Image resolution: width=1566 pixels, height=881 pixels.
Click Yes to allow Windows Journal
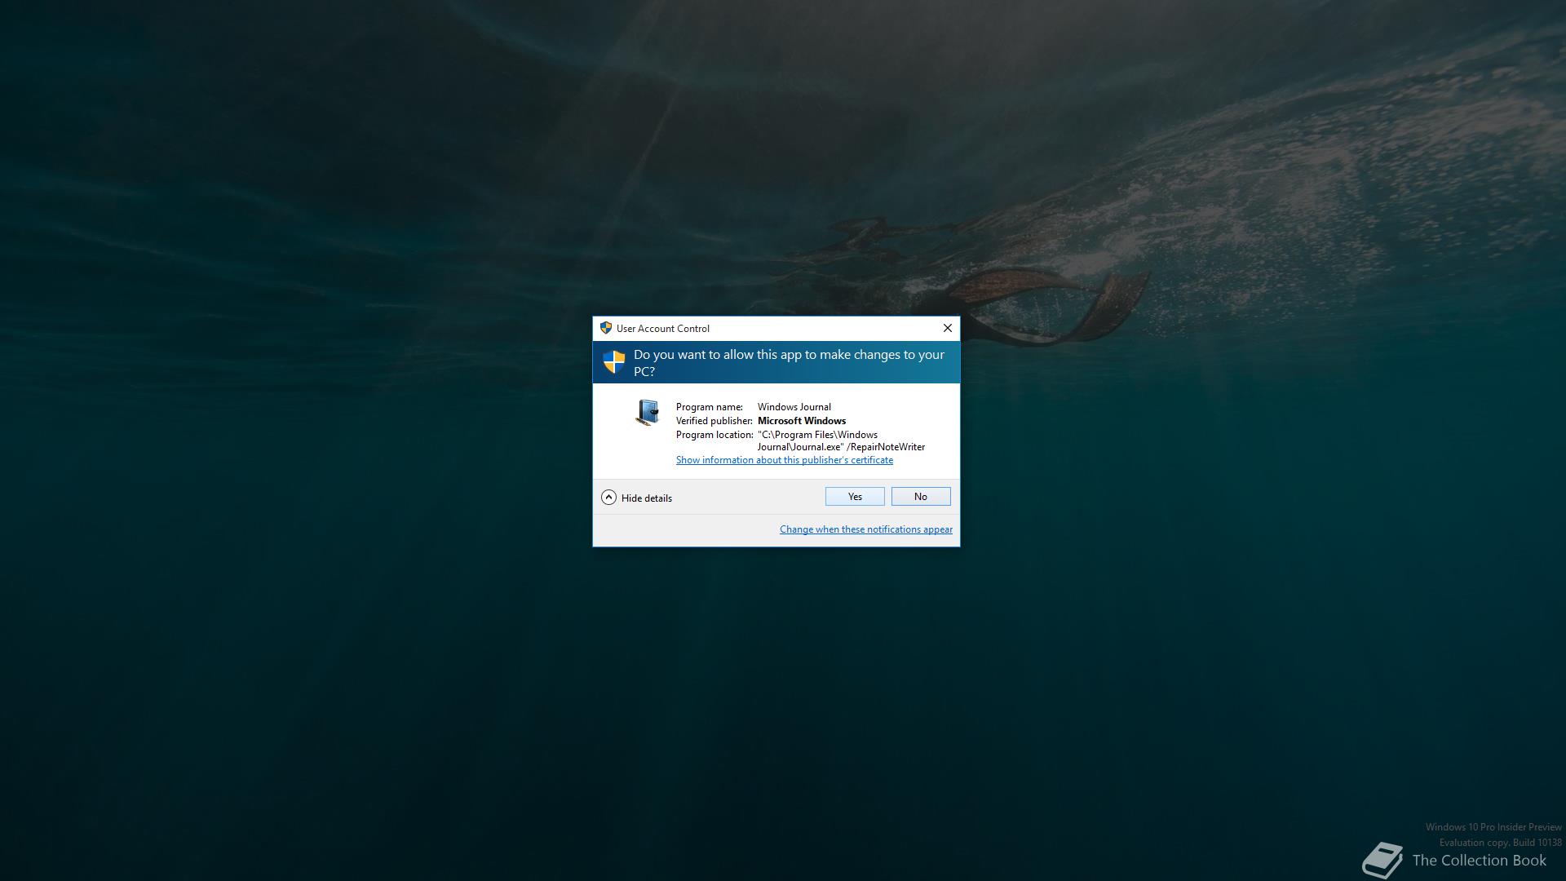click(x=855, y=497)
